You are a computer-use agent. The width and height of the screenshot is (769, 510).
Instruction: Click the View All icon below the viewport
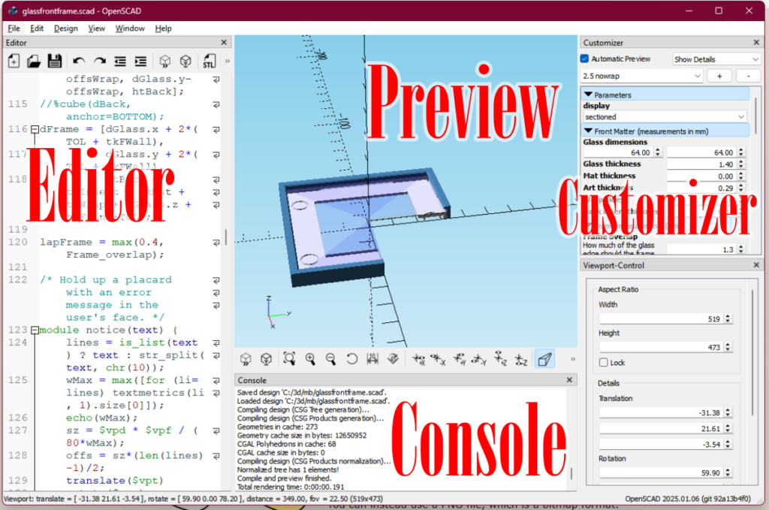click(289, 360)
